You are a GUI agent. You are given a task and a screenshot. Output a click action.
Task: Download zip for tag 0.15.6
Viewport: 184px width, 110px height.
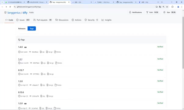(42, 96)
